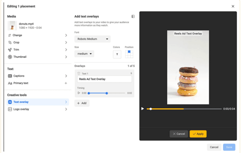Open the Roboto Medium font dropdown
This screenshot has width=241, height=153.
(92, 39)
